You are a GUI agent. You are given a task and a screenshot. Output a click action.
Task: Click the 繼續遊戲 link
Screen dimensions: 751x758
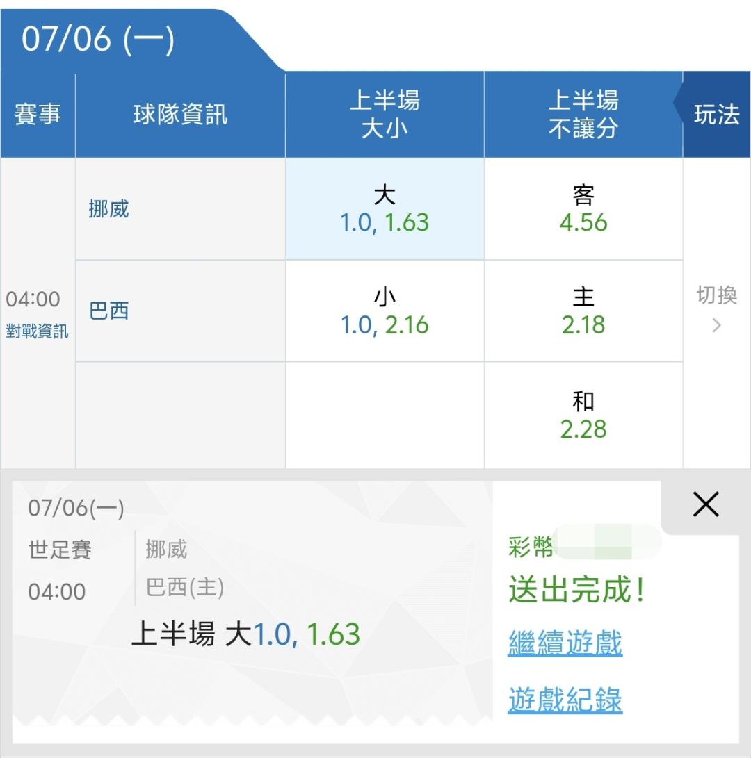pyautogui.click(x=565, y=643)
